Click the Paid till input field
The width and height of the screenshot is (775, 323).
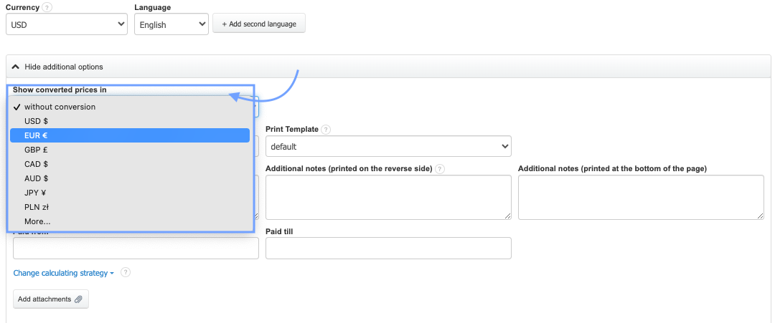pos(388,248)
